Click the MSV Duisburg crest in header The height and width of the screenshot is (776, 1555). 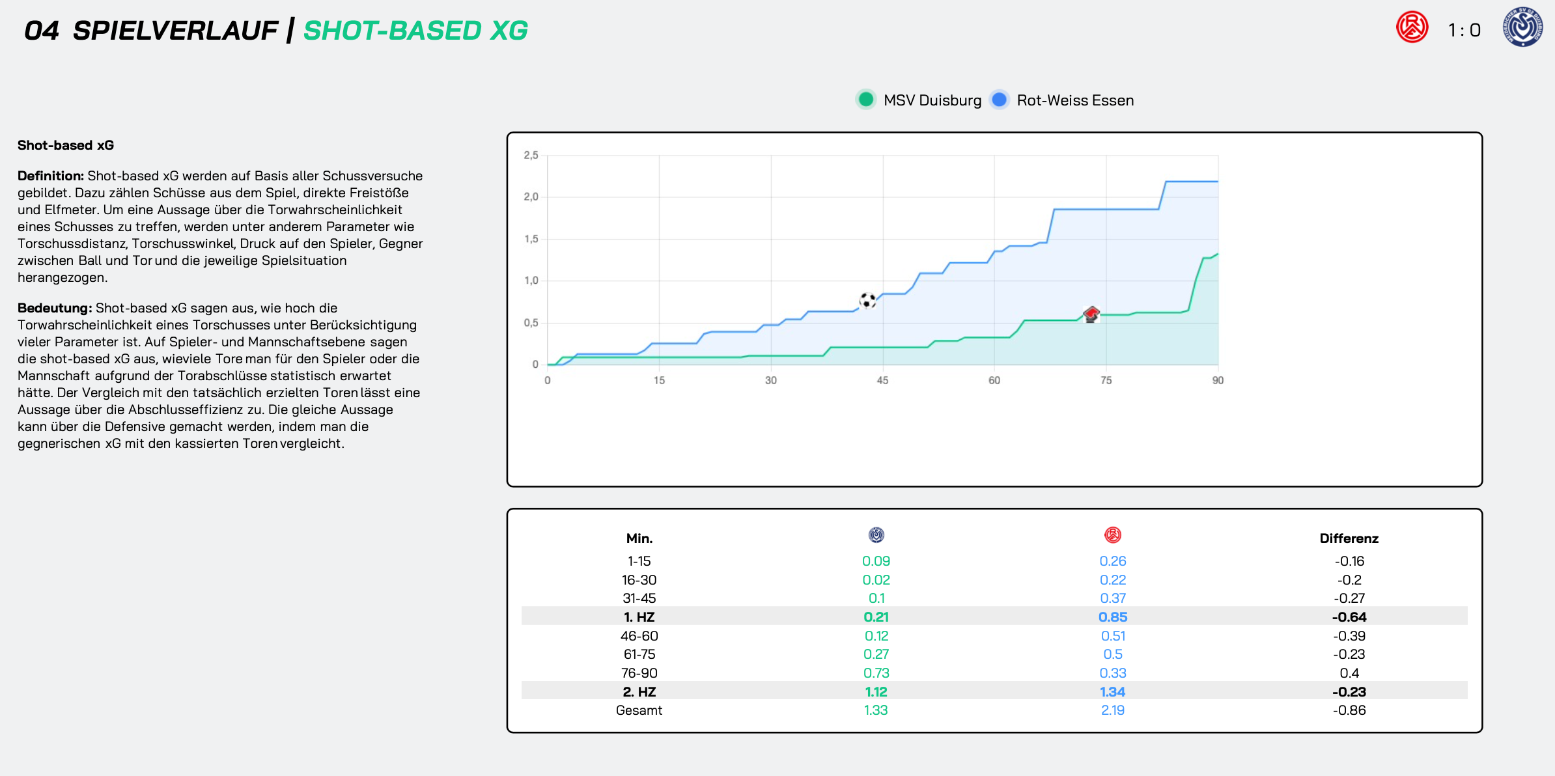click(x=1522, y=28)
